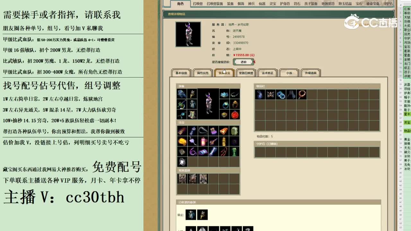Image resolution: width=411 pixels, height=231 pixels.
Task: Click the seller ID 330498970
Action: click(240, 43)
